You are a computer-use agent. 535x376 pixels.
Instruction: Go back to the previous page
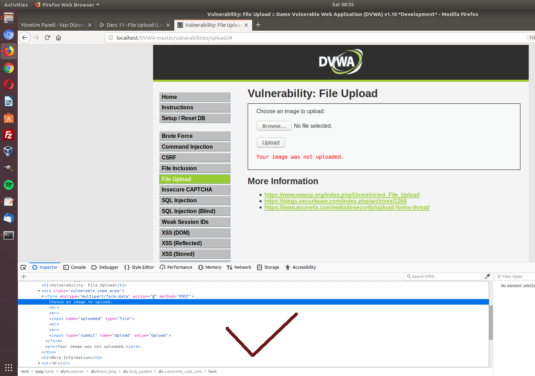coord(25,38)
